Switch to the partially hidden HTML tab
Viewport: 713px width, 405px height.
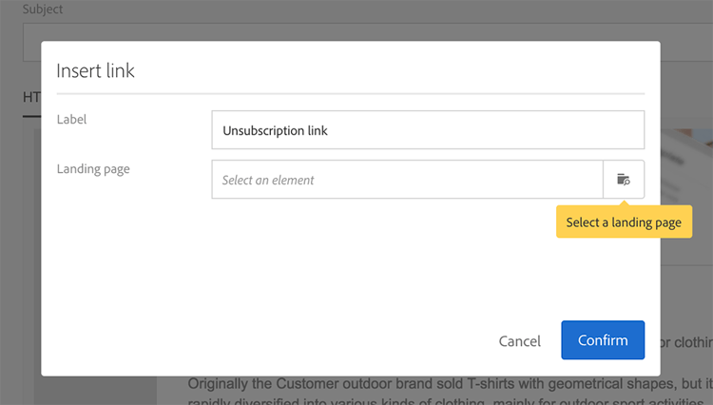(x=30, y=97)
